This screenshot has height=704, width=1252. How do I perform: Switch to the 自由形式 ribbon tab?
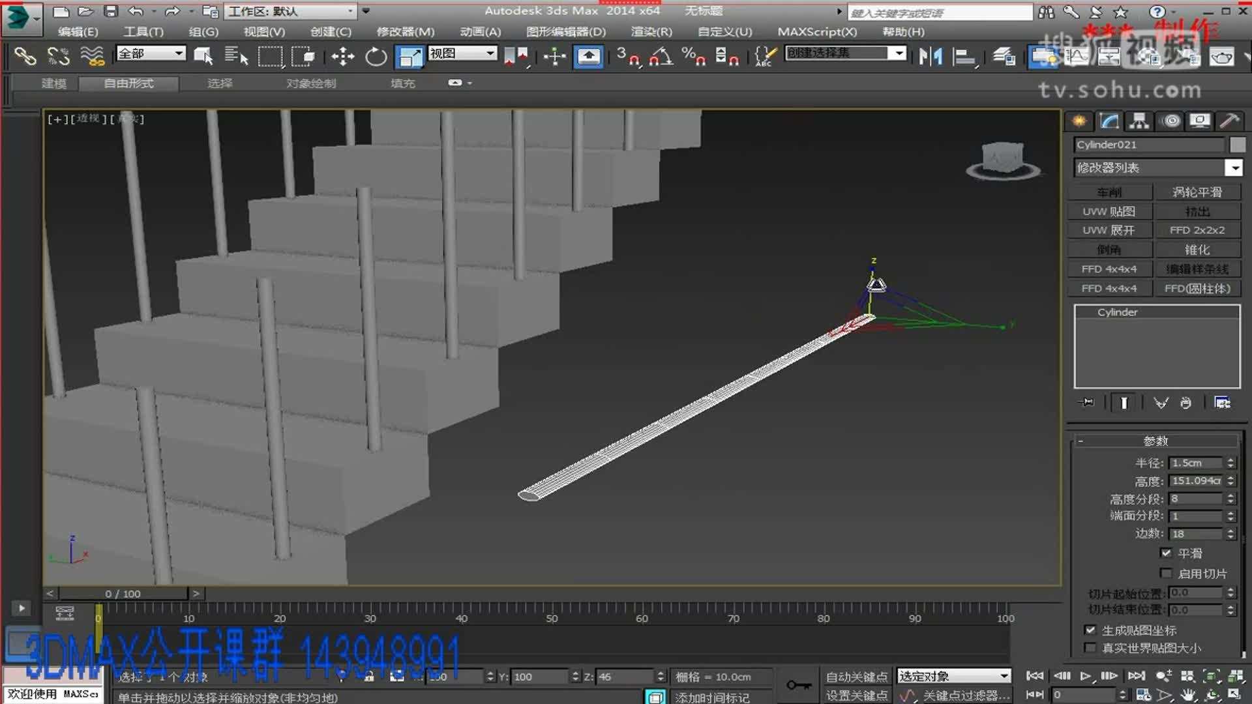[x=127, y=83]
